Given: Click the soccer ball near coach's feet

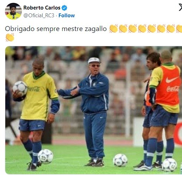Looking at the screenshot, I should point(120,160).
